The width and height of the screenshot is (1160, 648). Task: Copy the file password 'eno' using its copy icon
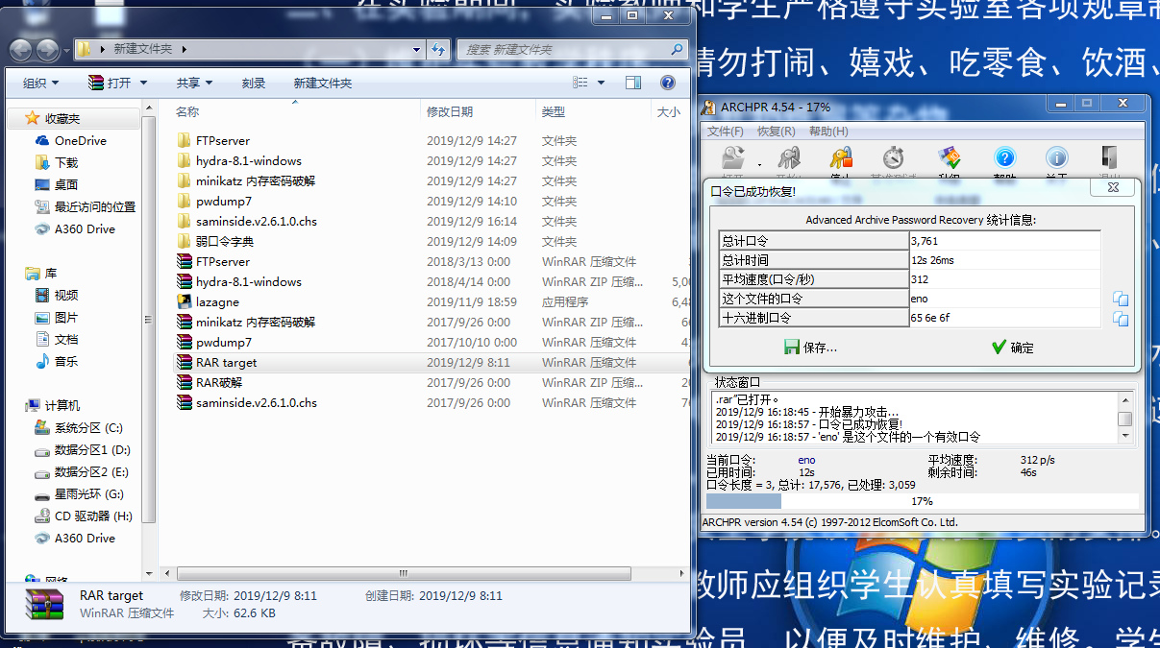click(1121, 299)
